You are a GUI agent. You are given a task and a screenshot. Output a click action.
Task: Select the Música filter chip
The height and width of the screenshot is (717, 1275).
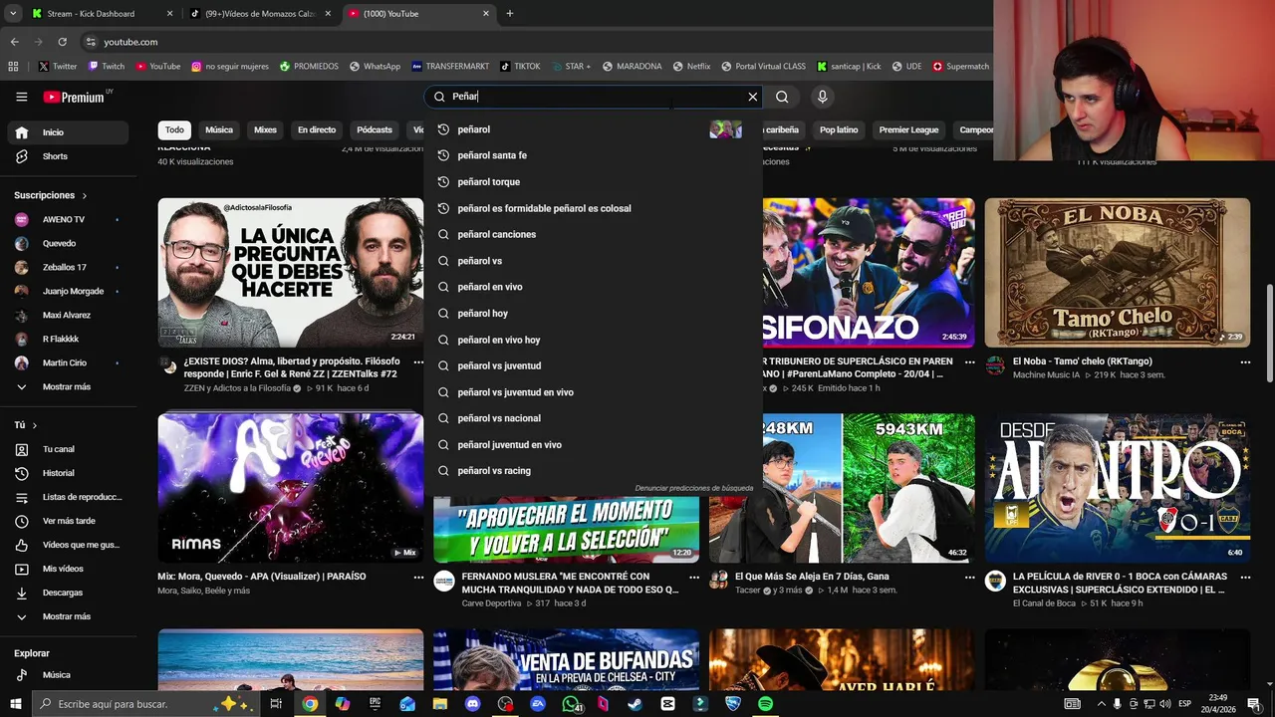click(219, 130)
